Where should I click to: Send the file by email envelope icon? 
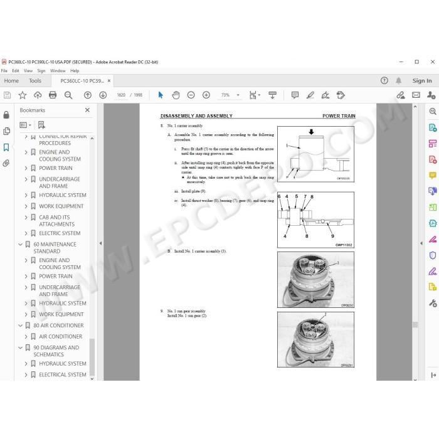416,95
